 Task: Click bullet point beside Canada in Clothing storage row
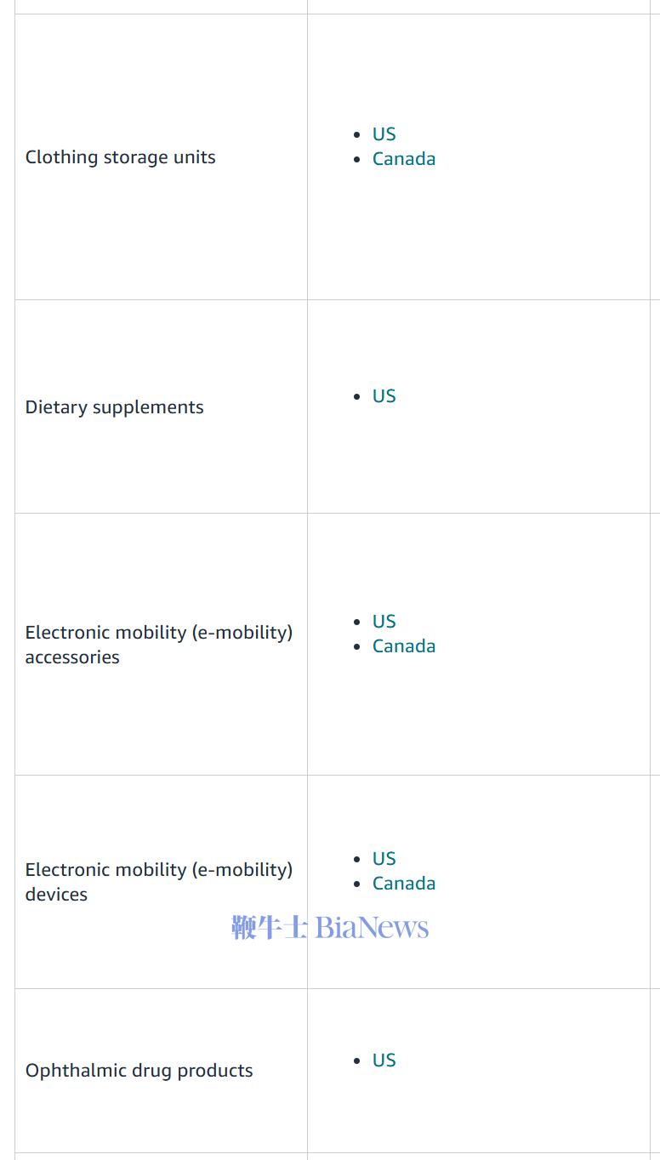pyautogui.click(x=357, y=159)
